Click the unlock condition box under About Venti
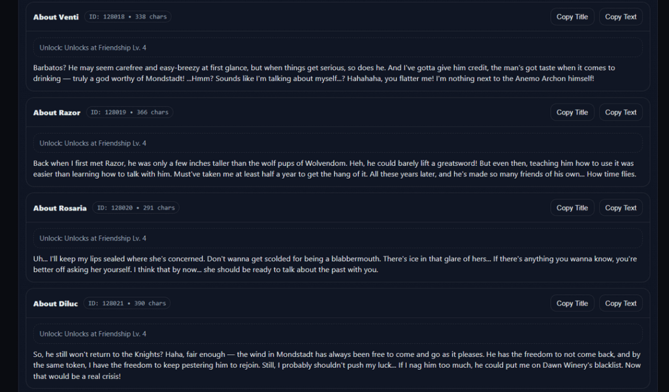Viewport: 669px width, 392px height. tap(338, 48)
